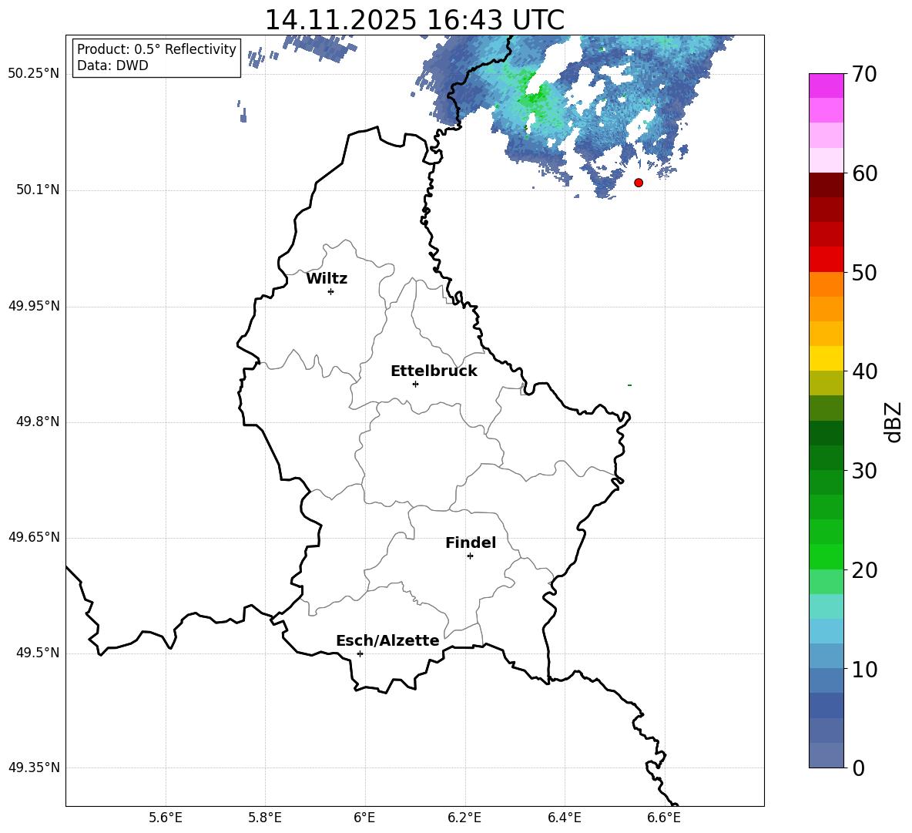
Task: Click the 49.95°N latitude label
Action: coord(34,305)
